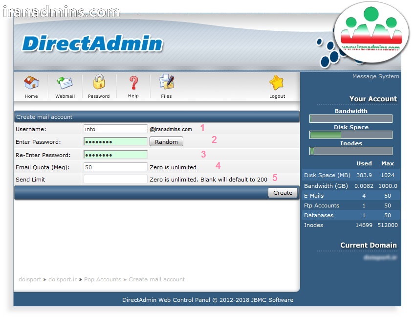Viewport: 414px width, 319px height.
Task: Click the Your Account heading
Action: point(373,98)
